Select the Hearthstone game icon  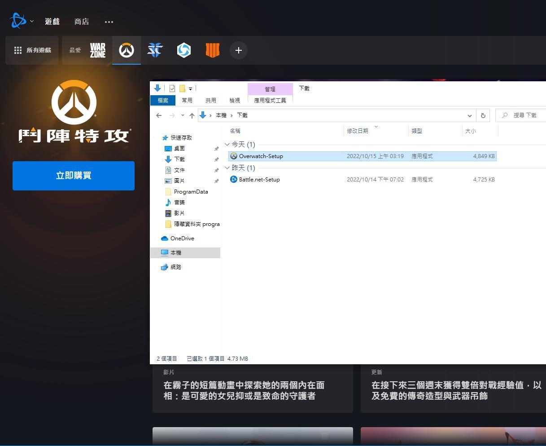pyautogui.click(x=183, y=50)
